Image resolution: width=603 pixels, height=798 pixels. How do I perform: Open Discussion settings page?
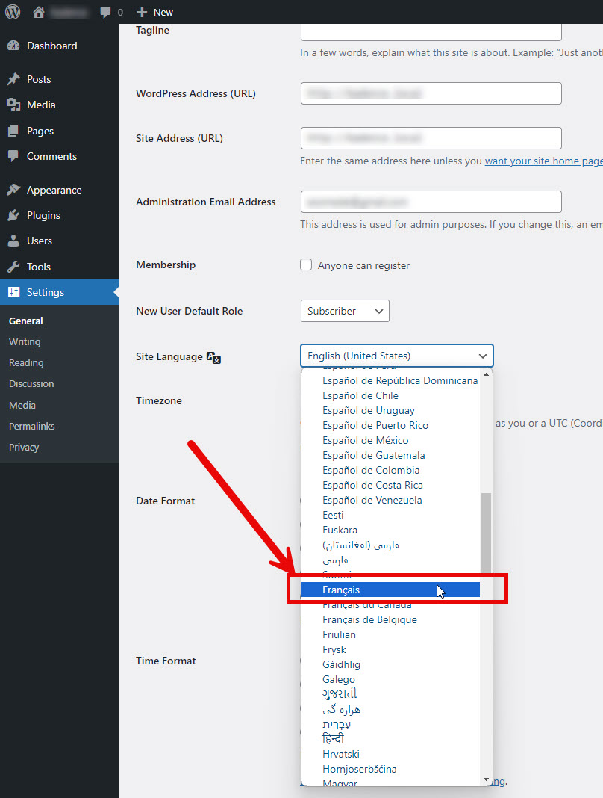coord(31,384)
